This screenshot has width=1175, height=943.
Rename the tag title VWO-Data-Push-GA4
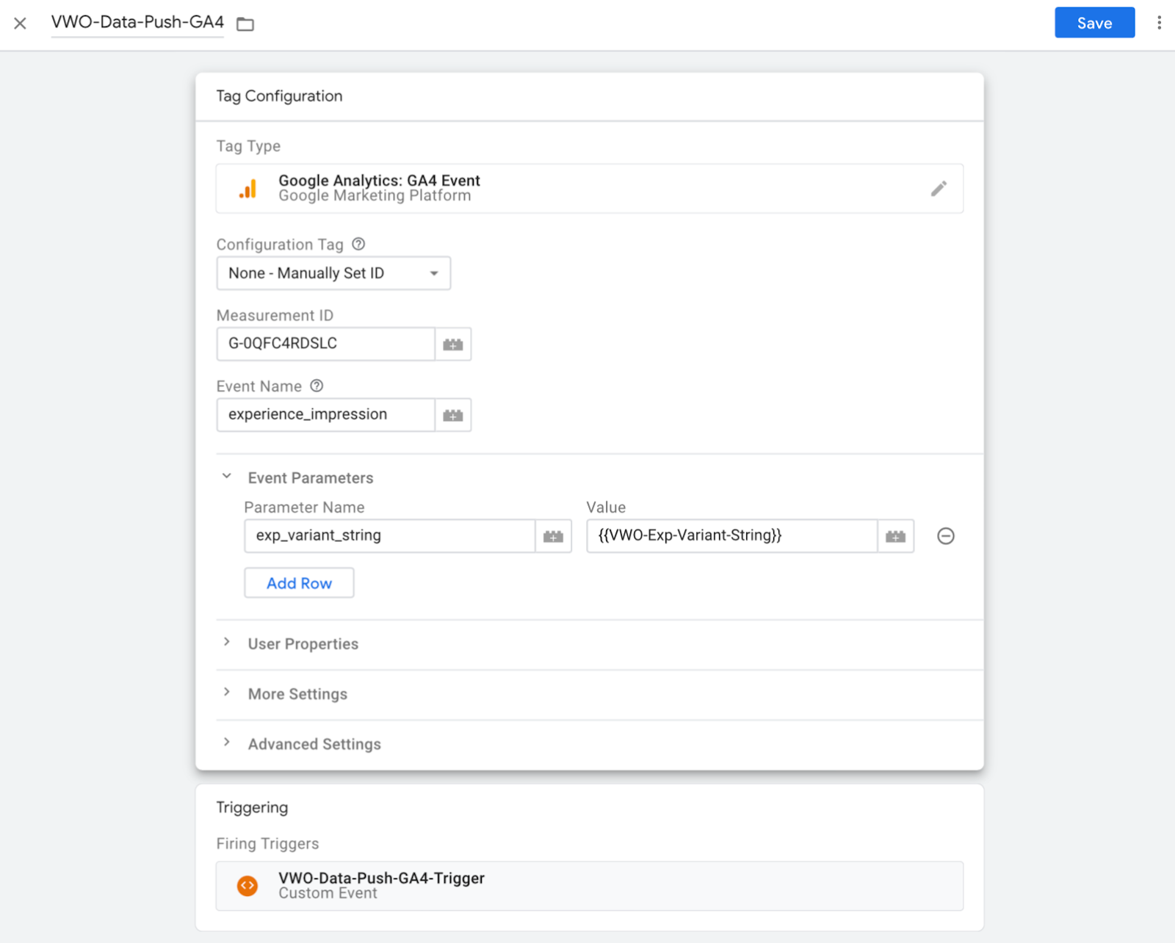tap(137, 23)
